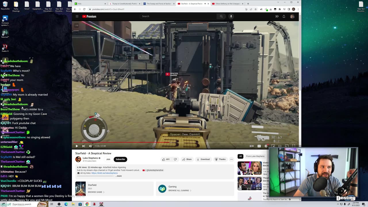Bookmark this page with star icon

[256, 9]
